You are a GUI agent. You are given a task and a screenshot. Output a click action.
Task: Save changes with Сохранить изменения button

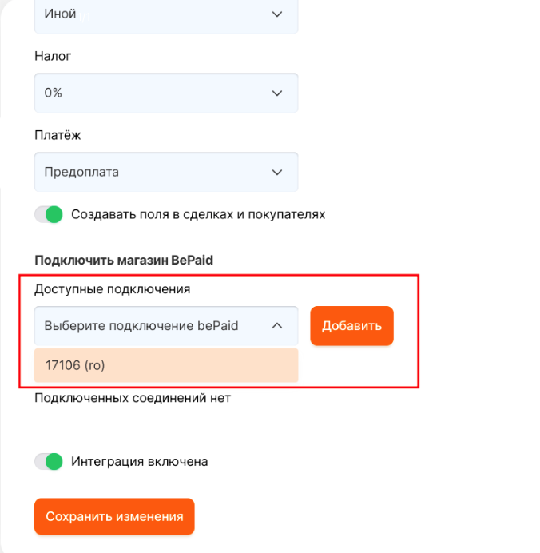point(114,516)
